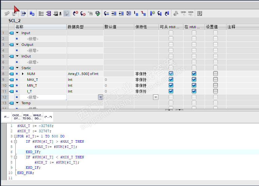Click the outdent text icon in toolbar

coord(121,14)
